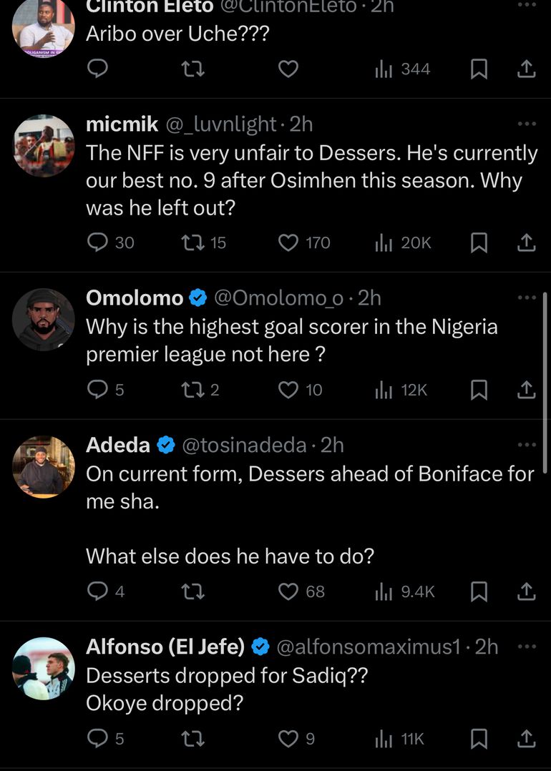Like micmik's tweet about Dessers
The image size is (551, 771).
click(x=288, y=243)
